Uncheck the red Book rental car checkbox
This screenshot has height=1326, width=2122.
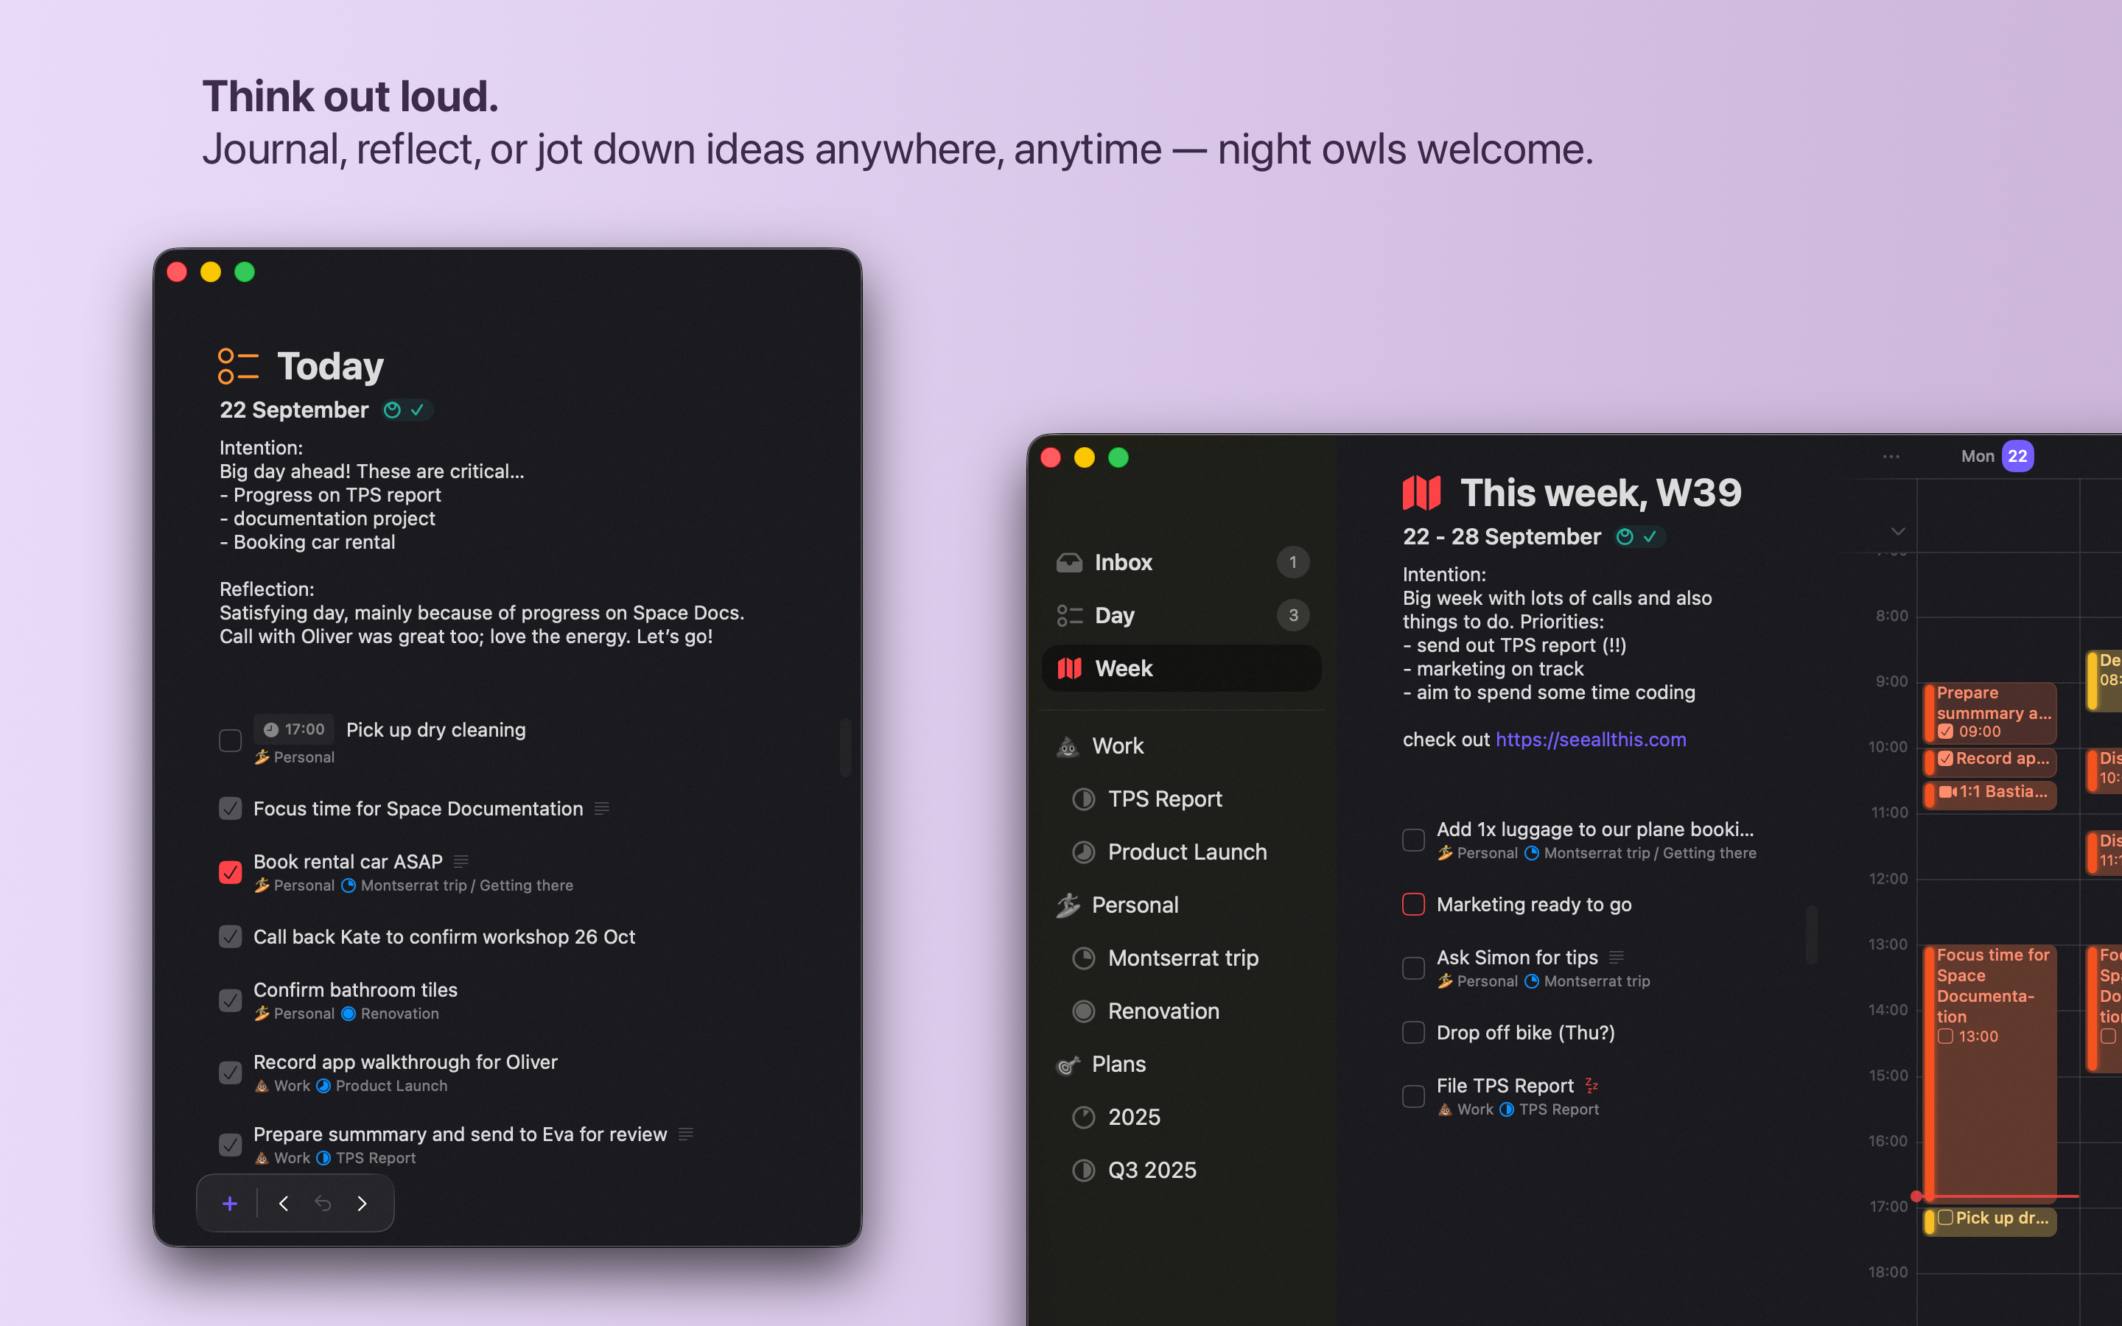230,871
